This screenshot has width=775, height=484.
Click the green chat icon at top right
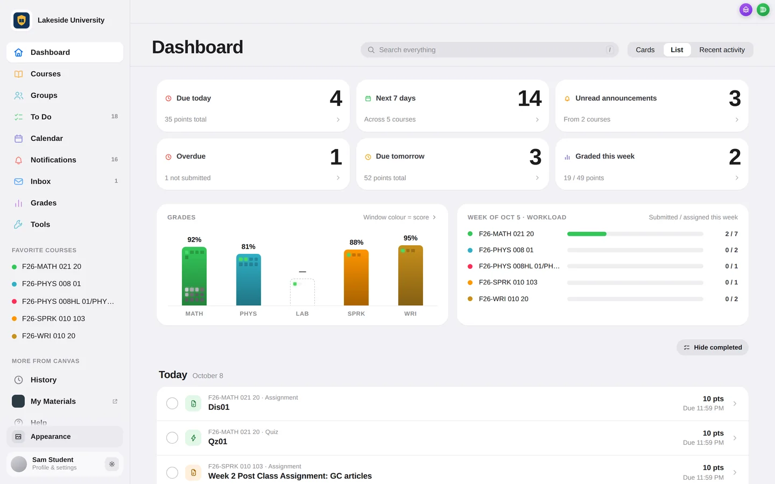coord(763,10)
